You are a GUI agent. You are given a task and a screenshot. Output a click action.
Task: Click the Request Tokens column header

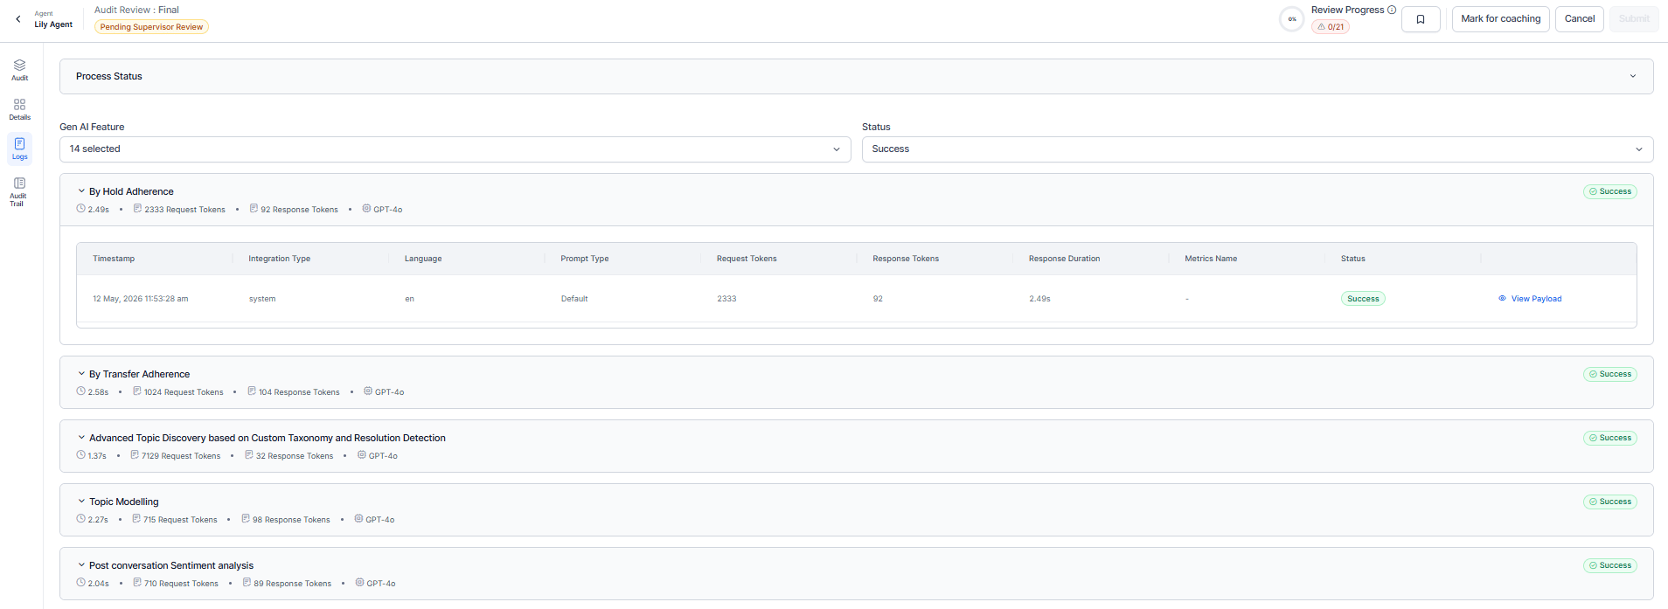coord(747,259)
